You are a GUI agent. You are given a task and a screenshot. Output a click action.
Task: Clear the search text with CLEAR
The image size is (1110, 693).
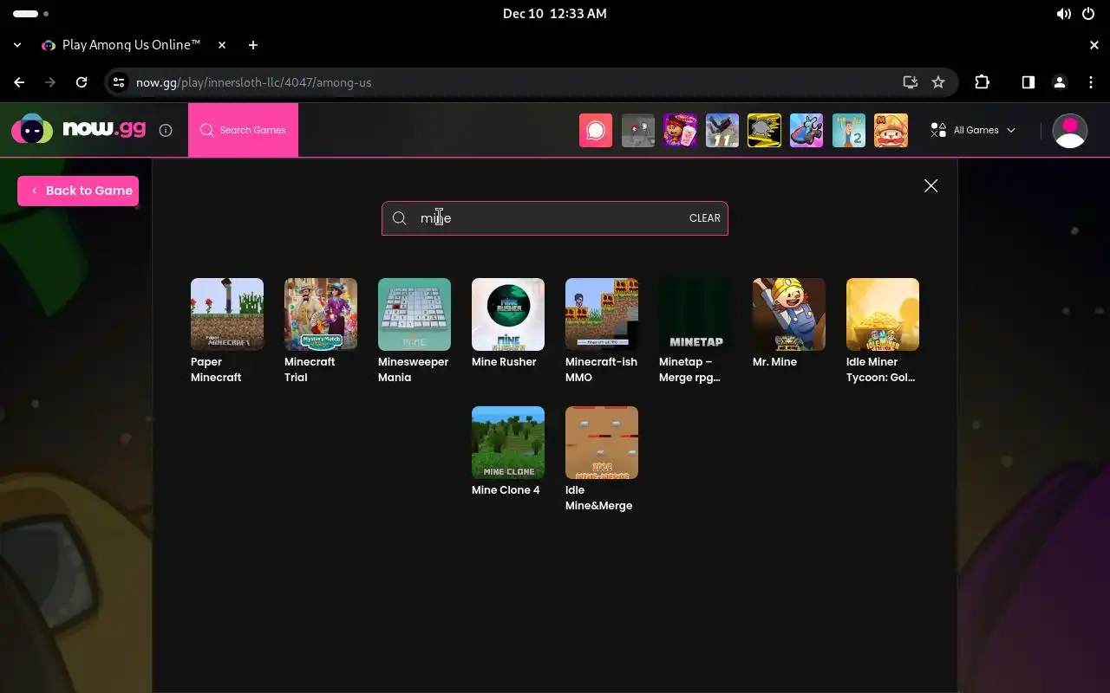[x=704, y=218]
